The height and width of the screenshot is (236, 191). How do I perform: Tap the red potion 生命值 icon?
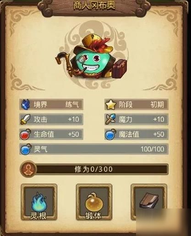pyautogui.click(x=25, y=135)
